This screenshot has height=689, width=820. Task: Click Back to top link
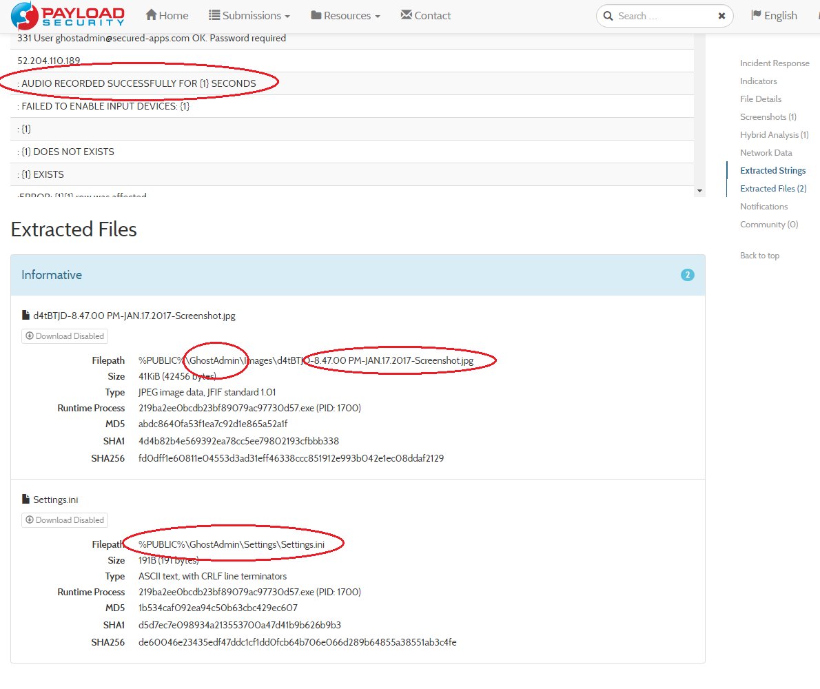[759, 256]
